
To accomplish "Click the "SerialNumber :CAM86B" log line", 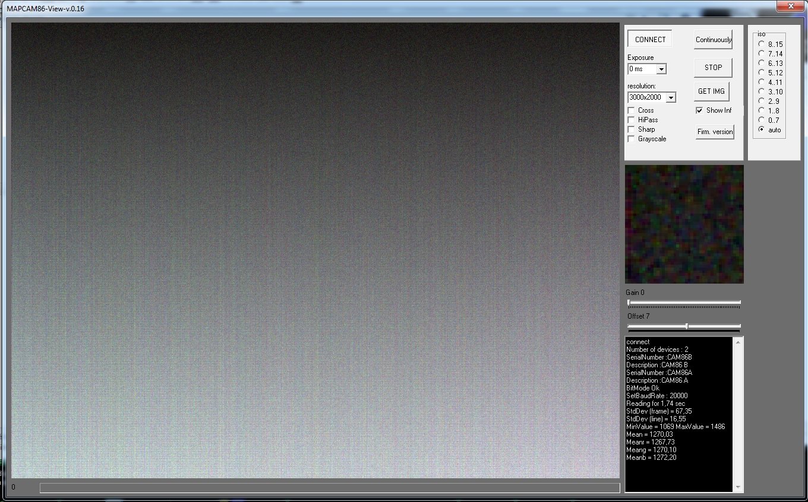I will coord(659,357).
